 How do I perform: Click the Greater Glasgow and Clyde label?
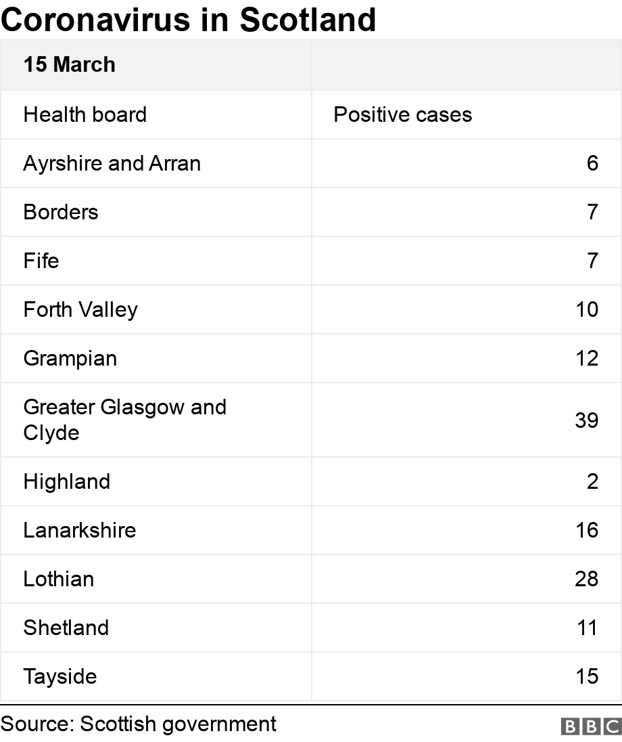(x=125, y=420)
